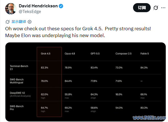Open translation settings gear icon
168x122 pixels.
pos(30,22)
